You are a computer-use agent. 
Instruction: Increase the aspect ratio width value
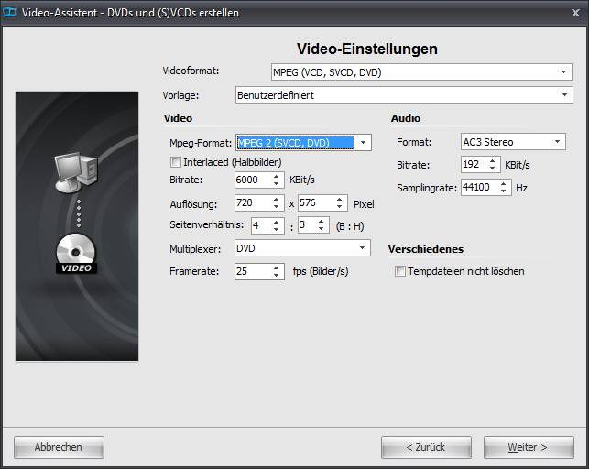(x=278, y=222)
